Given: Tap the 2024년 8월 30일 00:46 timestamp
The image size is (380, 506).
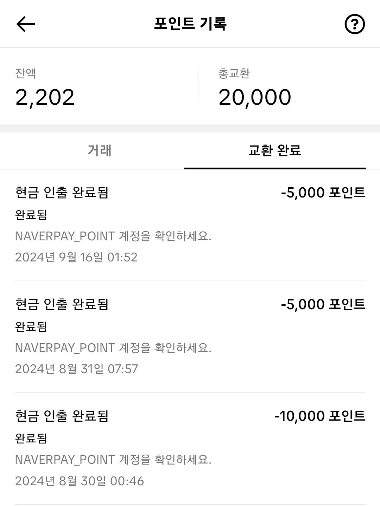Looking at the screenshot, I should (x=80, y=481).
